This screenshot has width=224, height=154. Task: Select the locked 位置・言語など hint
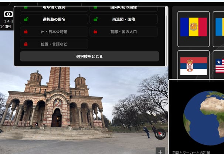[54, 44]
